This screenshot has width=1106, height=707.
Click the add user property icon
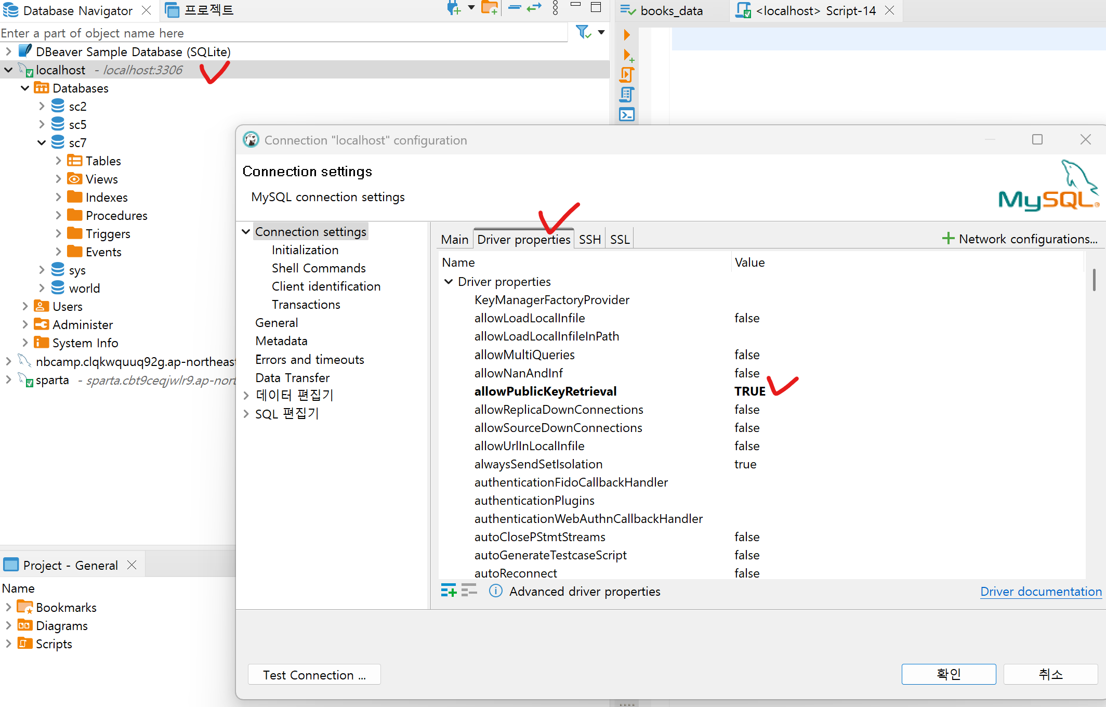pyautogui.click(x=449, y=591)
